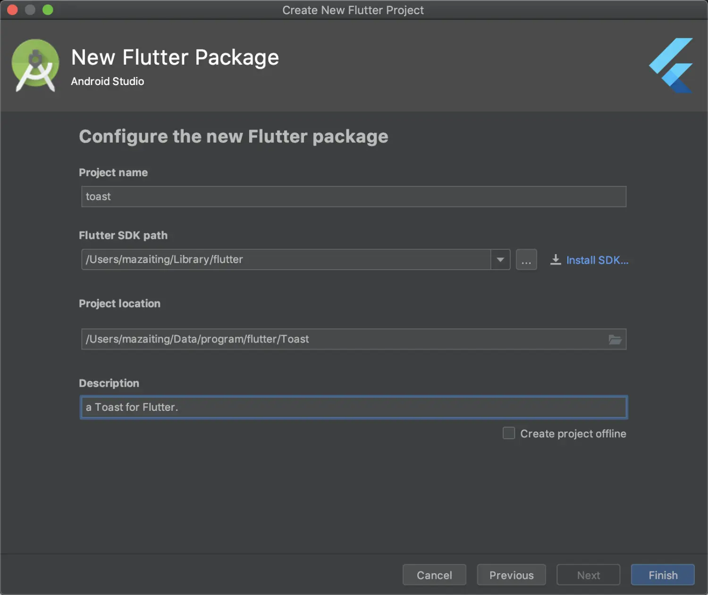Screen dimensions: 708x595
Task: Open the SDK path browse ellipsis button
Action: (x=526, y=260)
